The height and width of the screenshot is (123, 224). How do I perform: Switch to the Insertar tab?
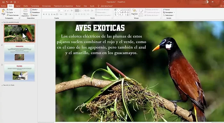[18, 6]
